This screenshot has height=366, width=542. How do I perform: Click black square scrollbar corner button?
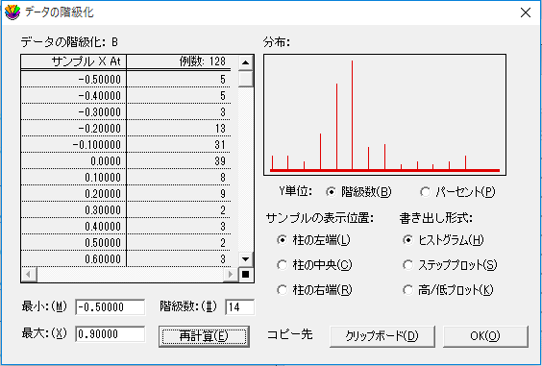pos(245,275)
